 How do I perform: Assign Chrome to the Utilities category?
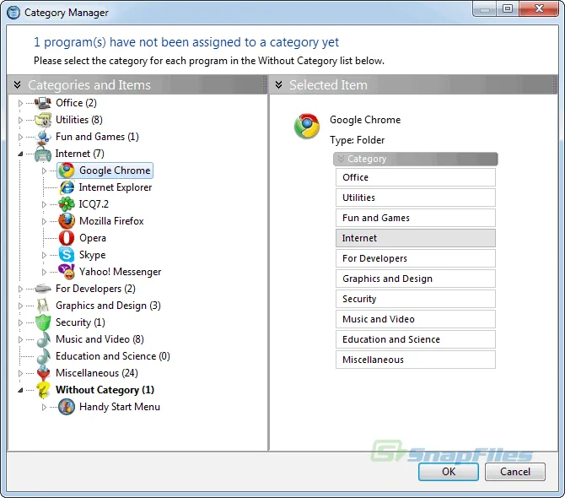(416, 198)
